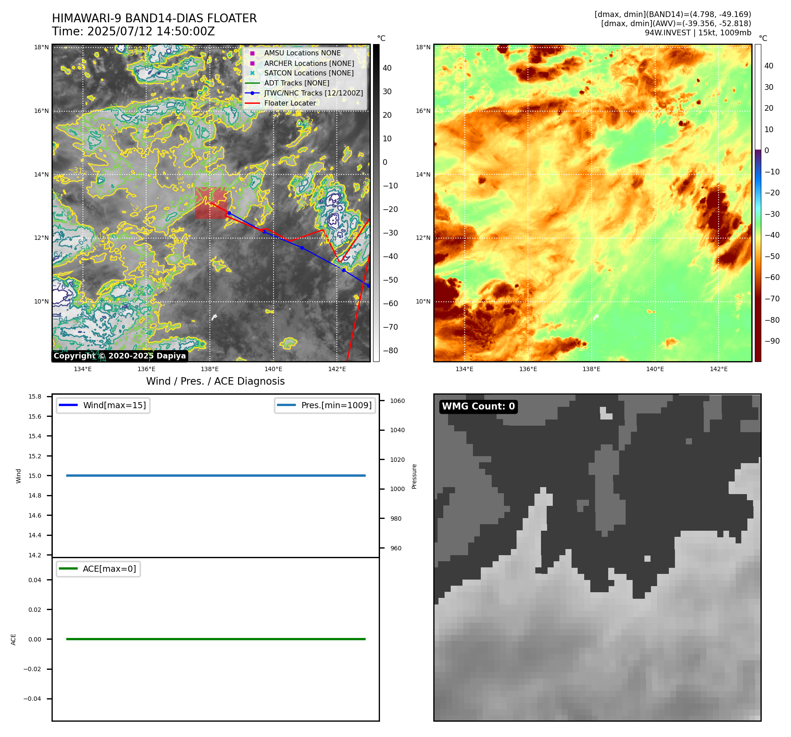
Task: Click the −90 tick on rainbow colorbar
Action: point(772,341)
